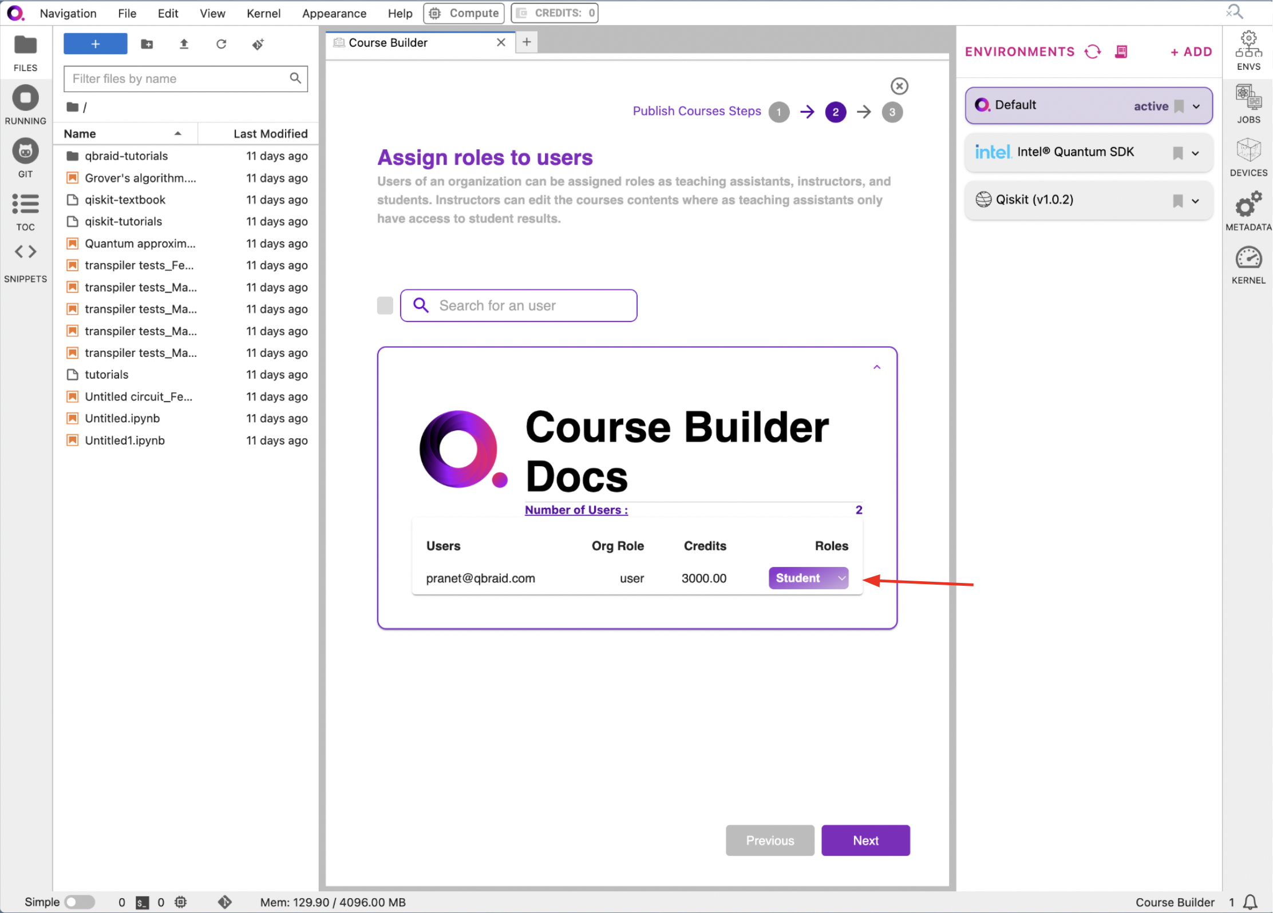Screen dimensions: 1273x913
Task: Click the Number of Users link
Action: tap(576, 510)
